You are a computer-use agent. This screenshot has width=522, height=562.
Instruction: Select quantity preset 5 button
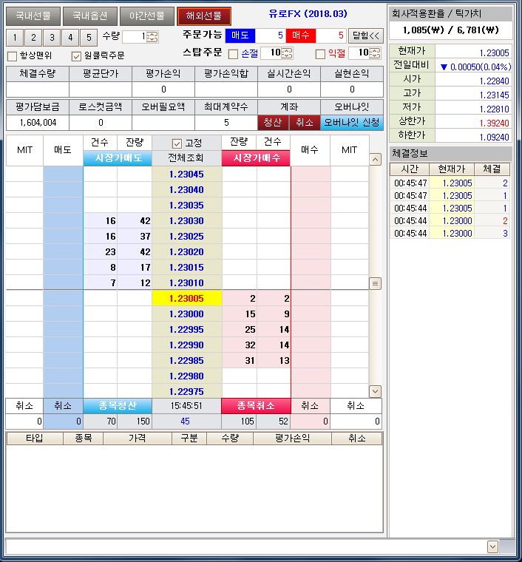coord(89,37)
